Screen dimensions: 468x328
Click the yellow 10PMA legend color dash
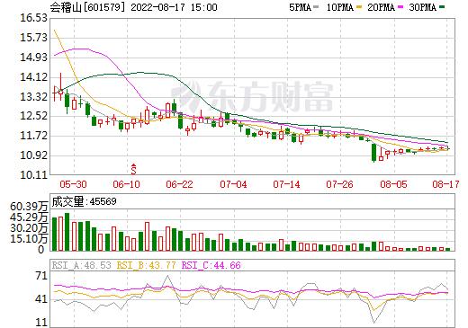[359, 6]
